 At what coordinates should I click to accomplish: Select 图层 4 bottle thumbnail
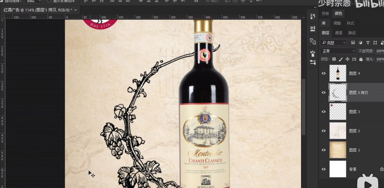[338, 73]
